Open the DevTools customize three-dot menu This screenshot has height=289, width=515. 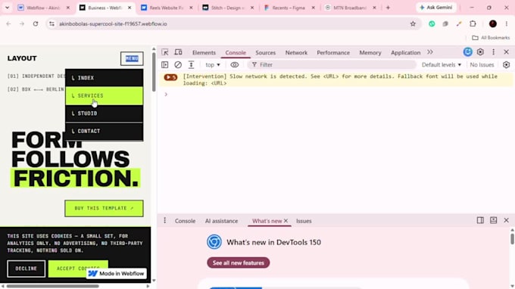coord(493,52)
